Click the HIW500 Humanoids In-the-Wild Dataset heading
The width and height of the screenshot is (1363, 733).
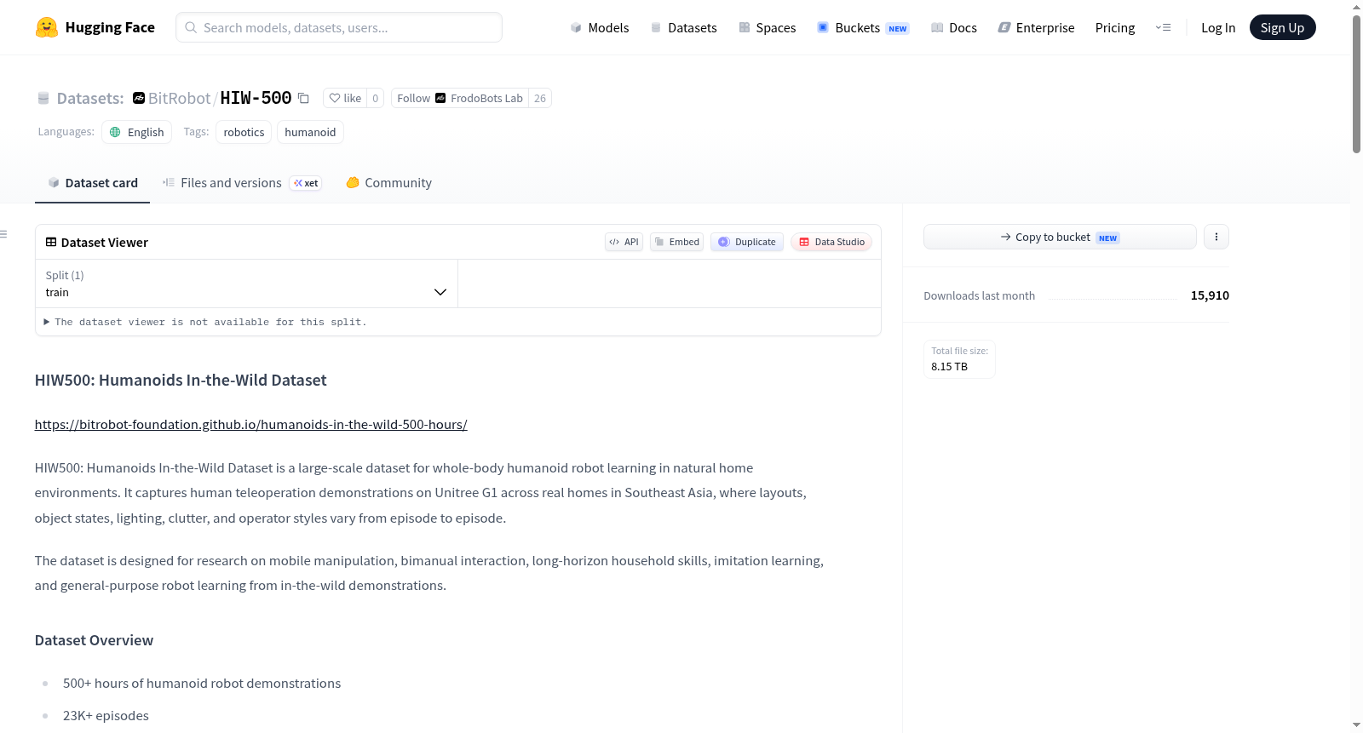(x=181, y=381)
